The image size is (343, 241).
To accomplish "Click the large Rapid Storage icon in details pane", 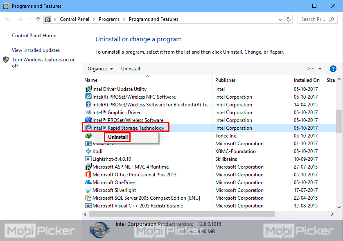I will tap(100, 230).
